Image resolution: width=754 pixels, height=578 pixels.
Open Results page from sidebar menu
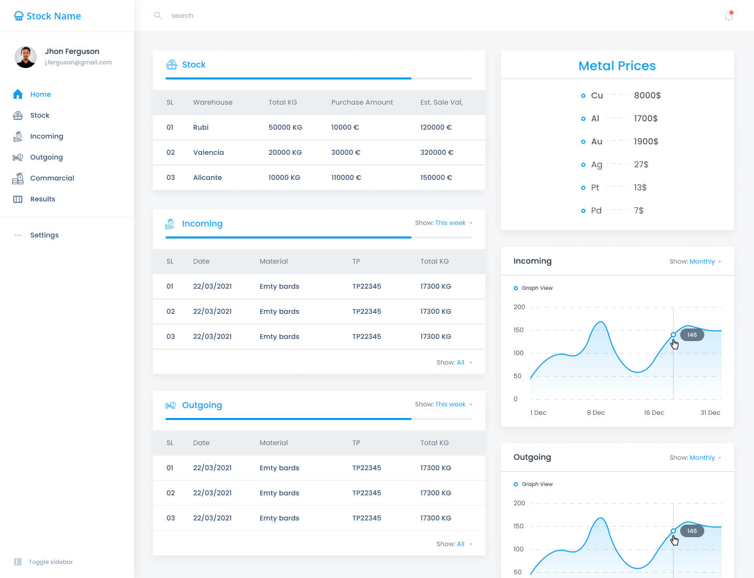[x=42, y=199]
